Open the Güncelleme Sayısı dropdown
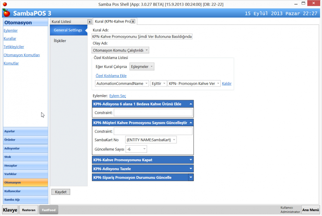Screen dimensions: 322x216 (x=136, y=149)
